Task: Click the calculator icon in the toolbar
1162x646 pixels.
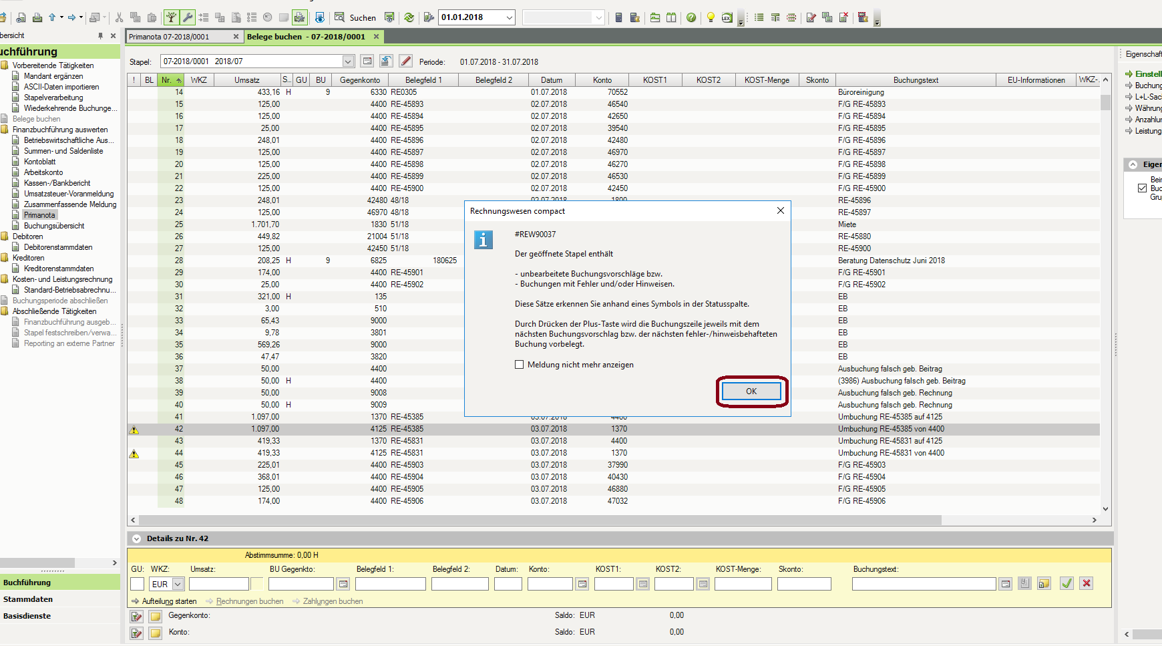Action: 618,17
